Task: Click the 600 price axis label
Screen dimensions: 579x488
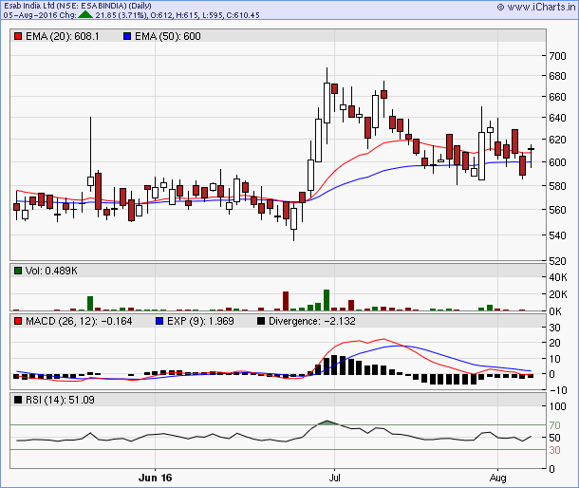Action: click(x=557, y=162)
